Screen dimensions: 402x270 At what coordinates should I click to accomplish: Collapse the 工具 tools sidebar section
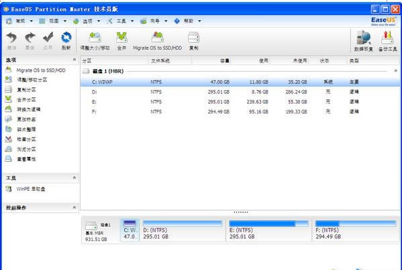pyautogui.click(x=74, y=177)
